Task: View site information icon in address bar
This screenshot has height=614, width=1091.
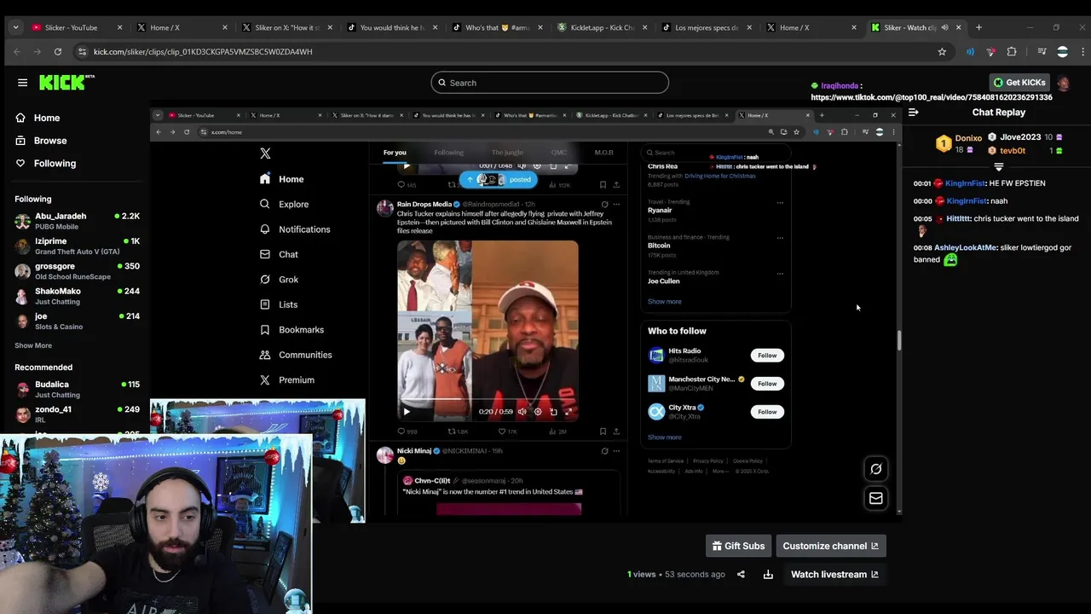Action: pyautogui.click(x=82, y=51)
